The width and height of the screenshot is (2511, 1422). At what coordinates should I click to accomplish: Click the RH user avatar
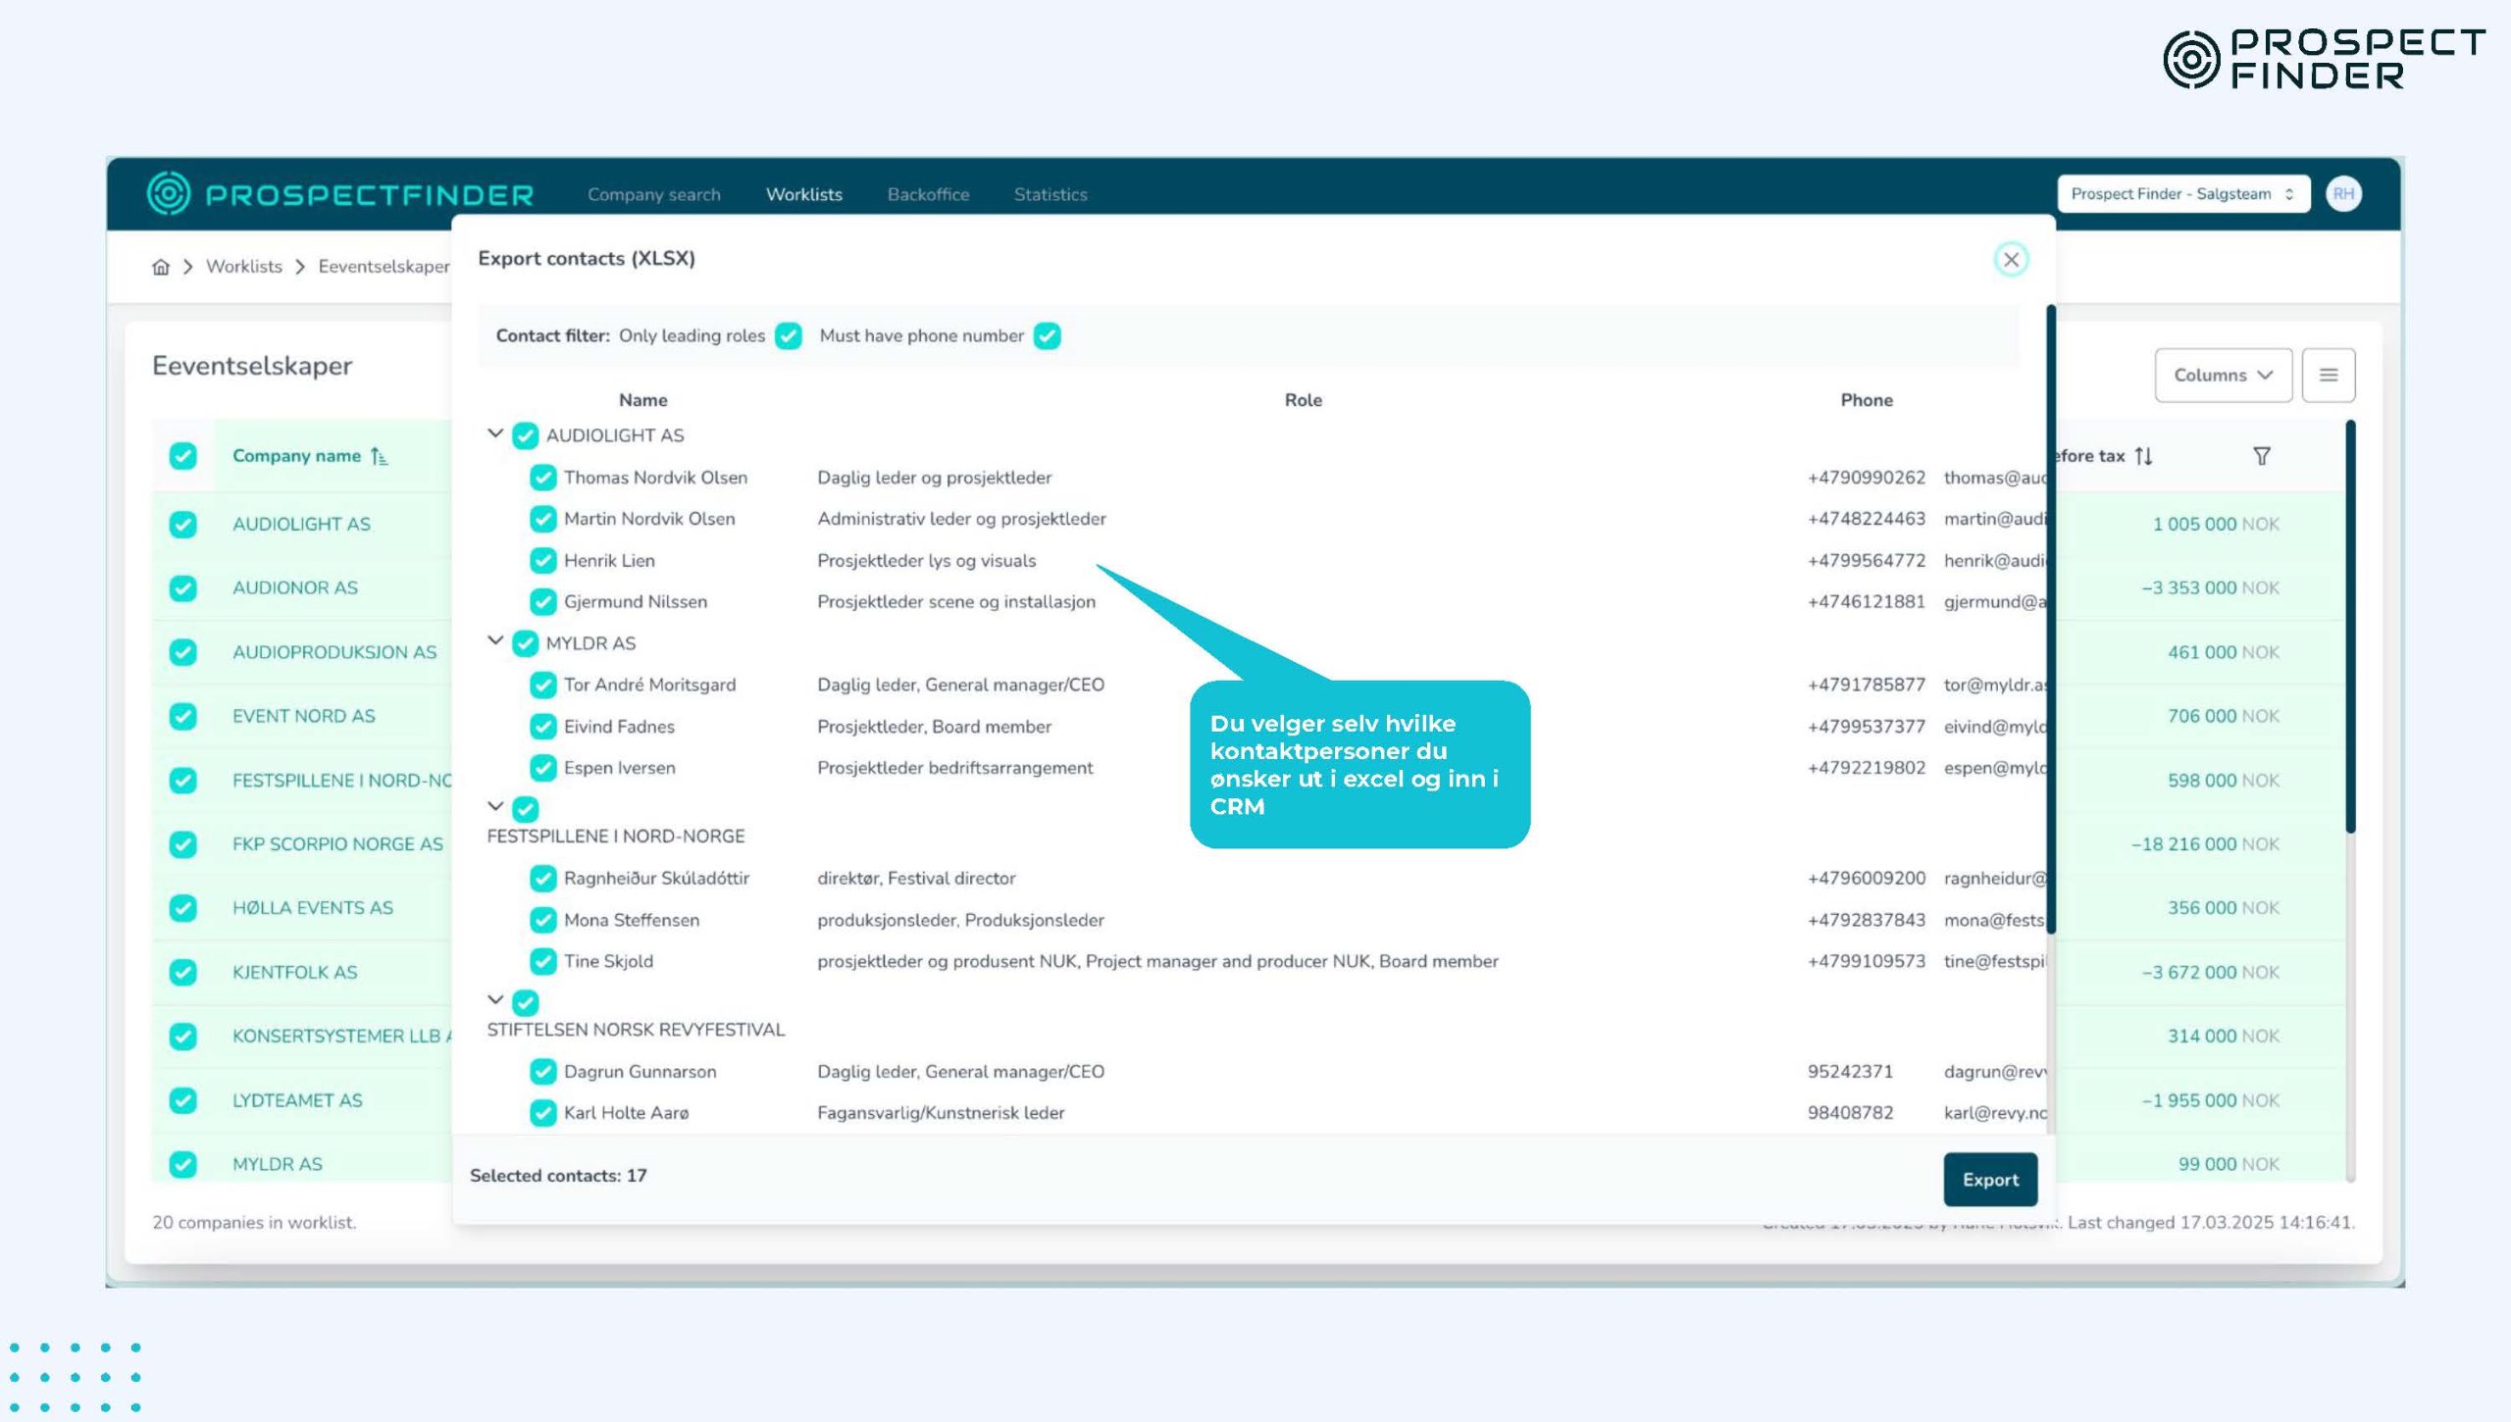point(2343,194)
